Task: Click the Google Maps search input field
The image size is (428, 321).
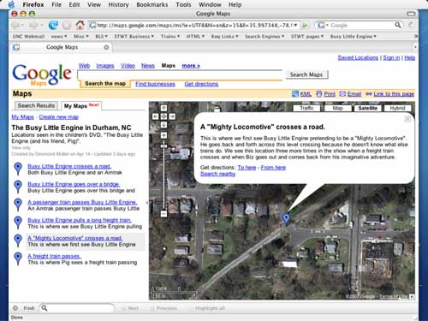Action: (180, 74)
